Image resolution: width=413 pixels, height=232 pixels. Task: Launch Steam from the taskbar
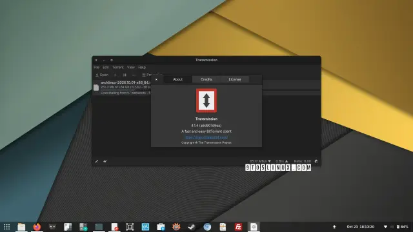(192, 227)
